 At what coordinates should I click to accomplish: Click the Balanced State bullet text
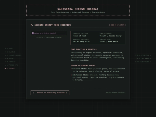coord(99,70)
